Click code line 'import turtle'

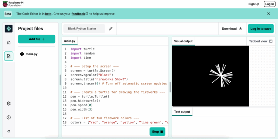[x=83, y=49]
